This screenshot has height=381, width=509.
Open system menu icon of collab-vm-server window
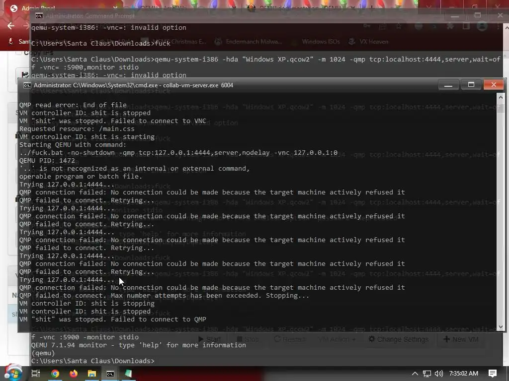(27, 85)
